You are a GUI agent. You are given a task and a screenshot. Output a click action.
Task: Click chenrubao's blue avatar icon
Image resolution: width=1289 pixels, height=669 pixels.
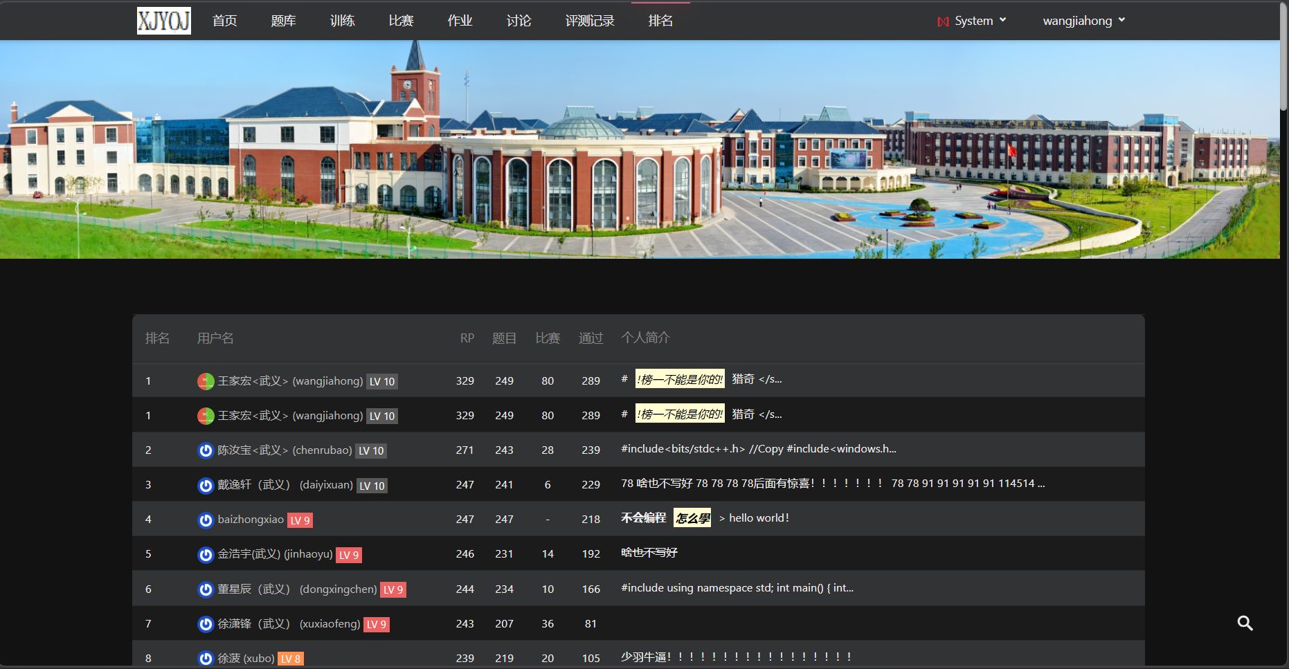click(206, 450)
